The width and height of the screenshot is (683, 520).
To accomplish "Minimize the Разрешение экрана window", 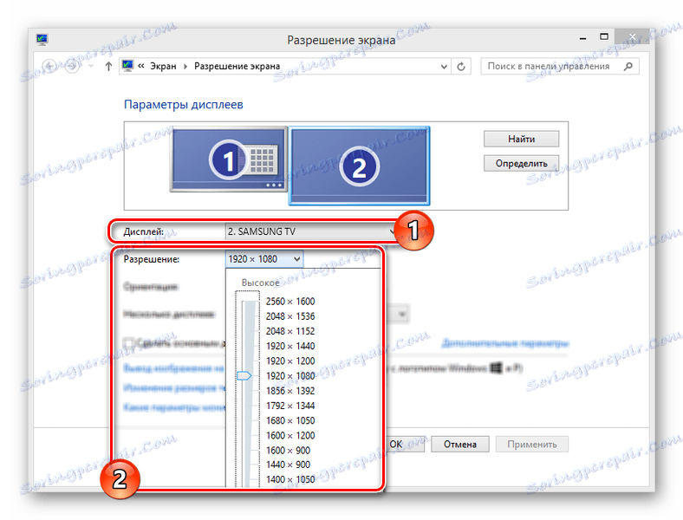I will 582,39.
